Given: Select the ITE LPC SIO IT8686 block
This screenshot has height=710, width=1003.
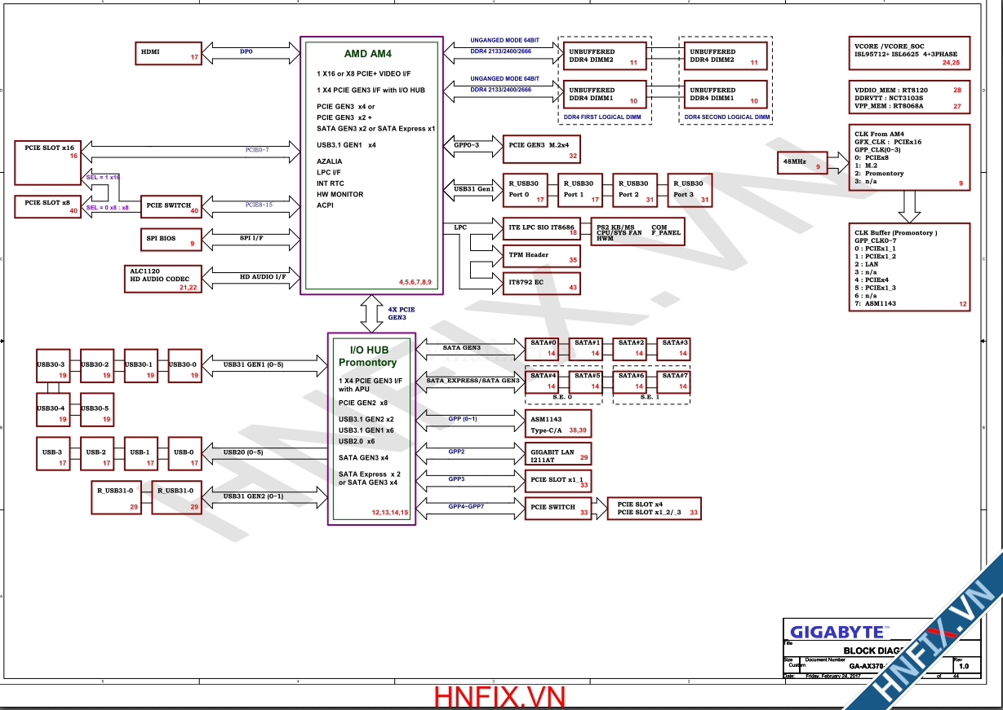Looking at the screenshot, I should (x=541, y=232).
